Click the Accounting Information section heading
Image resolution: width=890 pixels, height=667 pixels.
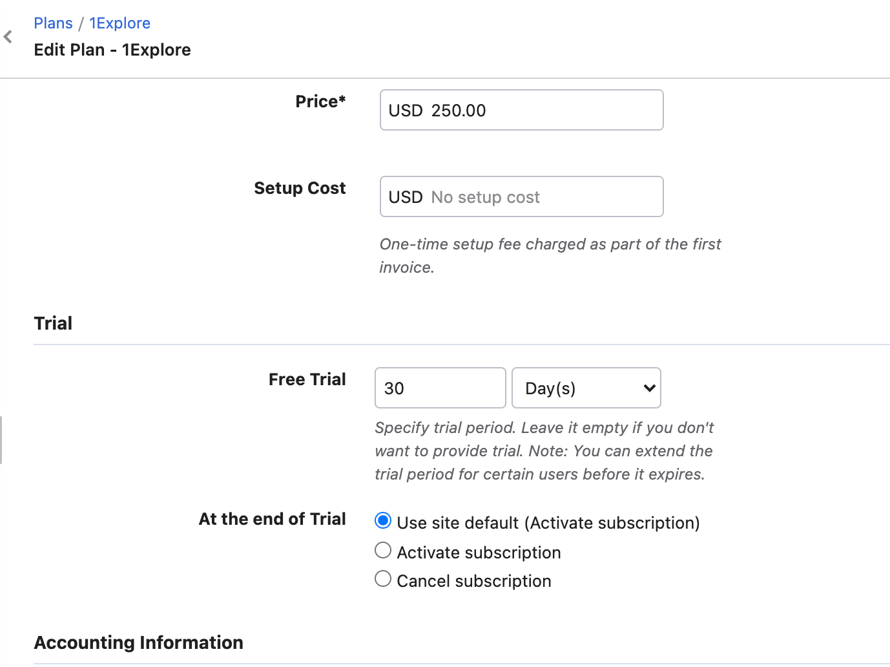click(x=138, y=642)
